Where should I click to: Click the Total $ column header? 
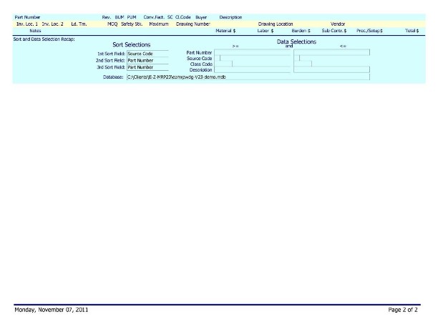[x=412, y=31]
